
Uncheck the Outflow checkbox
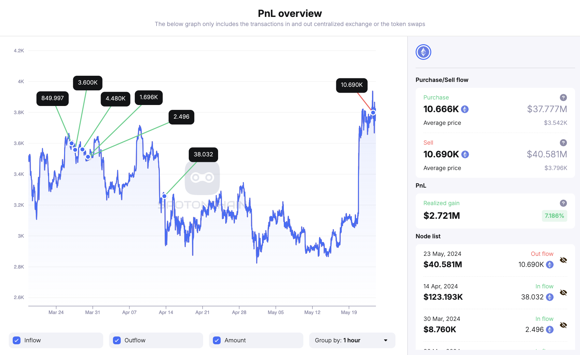(117, 340)
